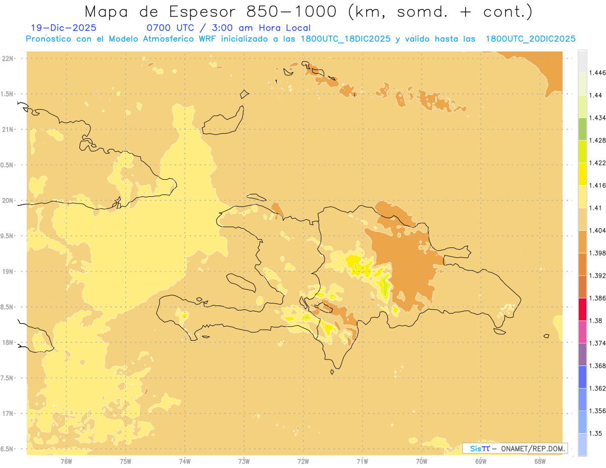Pick the yellow legend band between 1.416 and 1.422
Screen dimensions: 606x468
click(x=582, y=174)
